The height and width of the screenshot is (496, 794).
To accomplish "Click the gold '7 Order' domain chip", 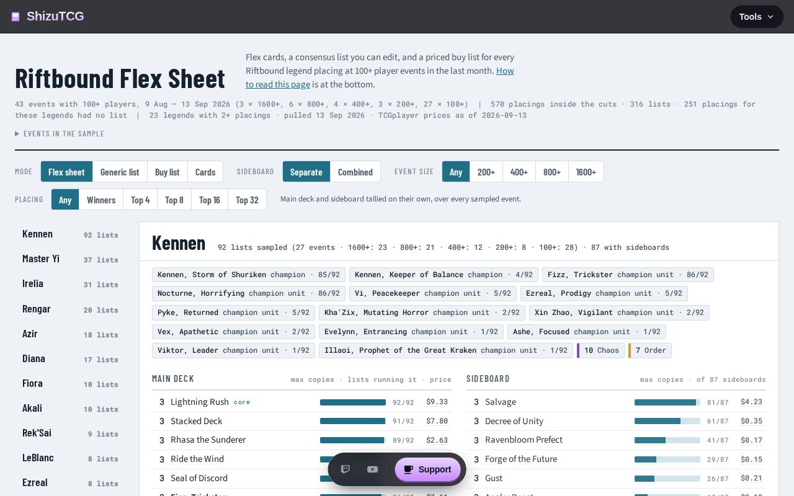I will [650, 350].
